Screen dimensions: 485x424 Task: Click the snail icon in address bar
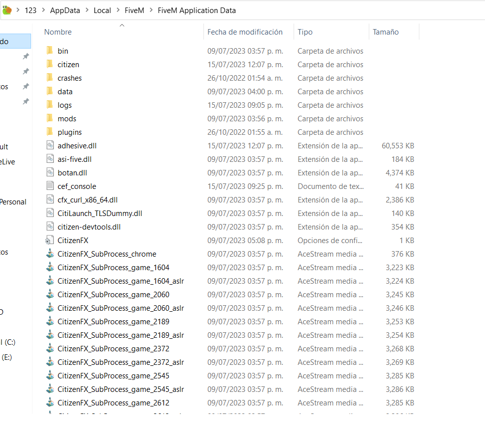7,10
